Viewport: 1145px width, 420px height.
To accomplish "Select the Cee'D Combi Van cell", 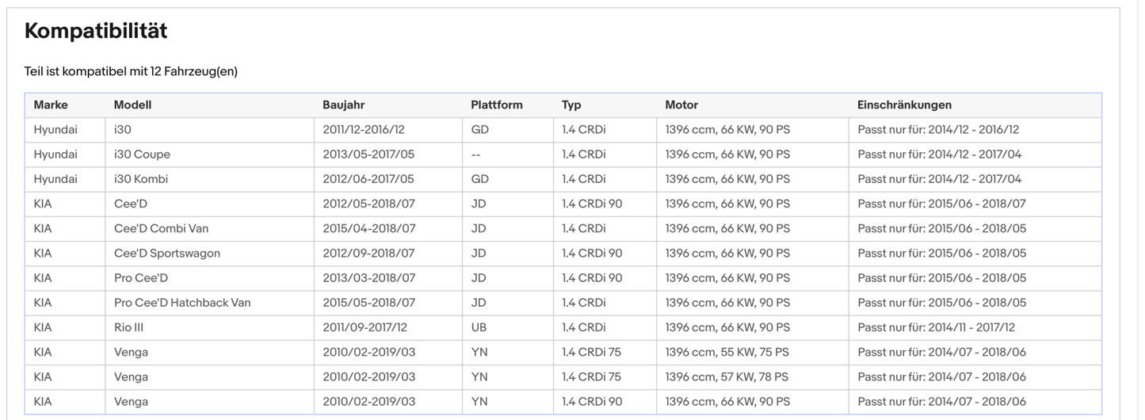I will 161,228.
